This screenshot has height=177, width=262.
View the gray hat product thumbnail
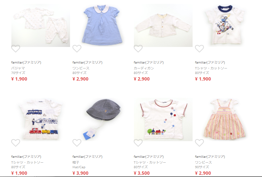(x=102, y=120)
